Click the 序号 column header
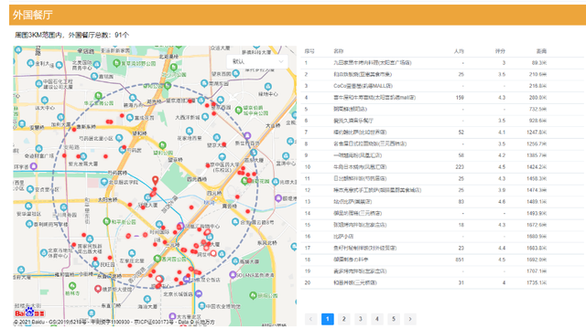The image size is (586, 329). point(309,51)
